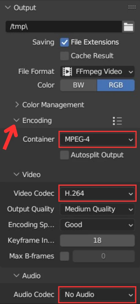Open Encoding presets list icon
This screenshot has width=140, height=304.
tap(117, 121)
